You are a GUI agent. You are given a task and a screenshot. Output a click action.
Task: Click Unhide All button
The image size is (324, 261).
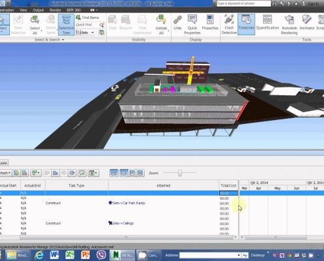click(x=161, y=24)
